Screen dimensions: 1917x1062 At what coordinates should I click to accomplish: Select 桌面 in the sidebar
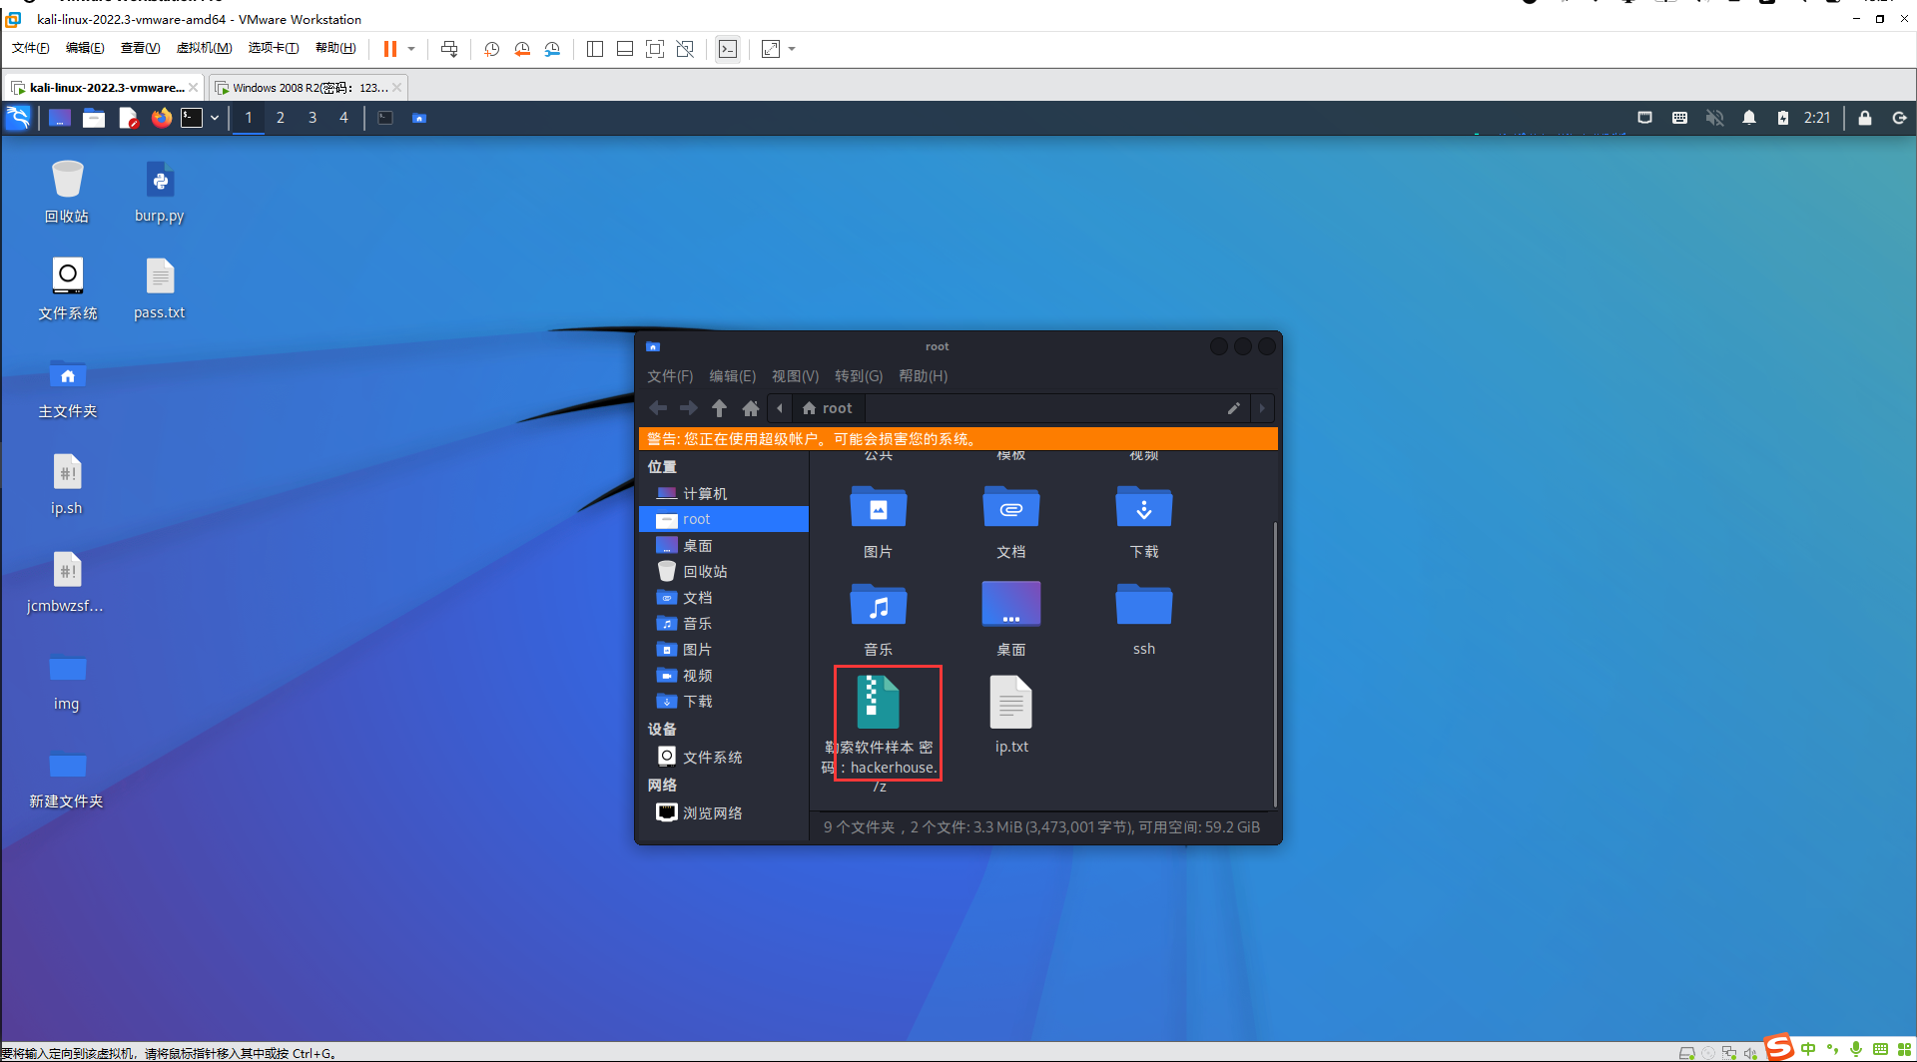[x=723, y=546]
